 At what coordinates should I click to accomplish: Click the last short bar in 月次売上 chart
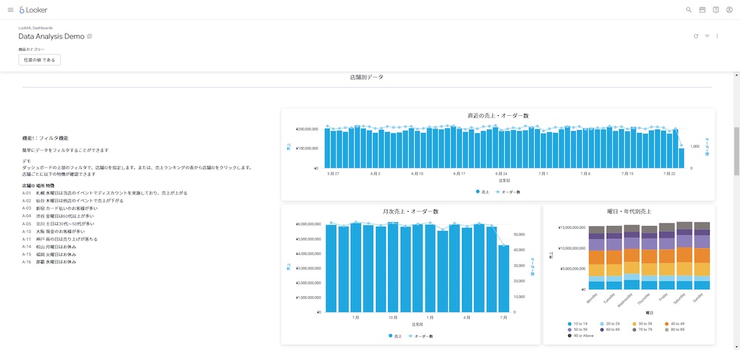(503, 278)
